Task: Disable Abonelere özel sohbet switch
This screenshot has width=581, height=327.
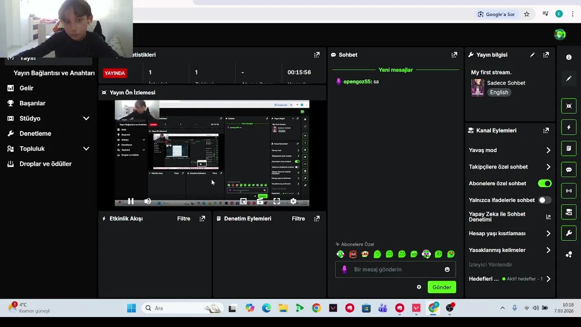Action: pos(545,183)
